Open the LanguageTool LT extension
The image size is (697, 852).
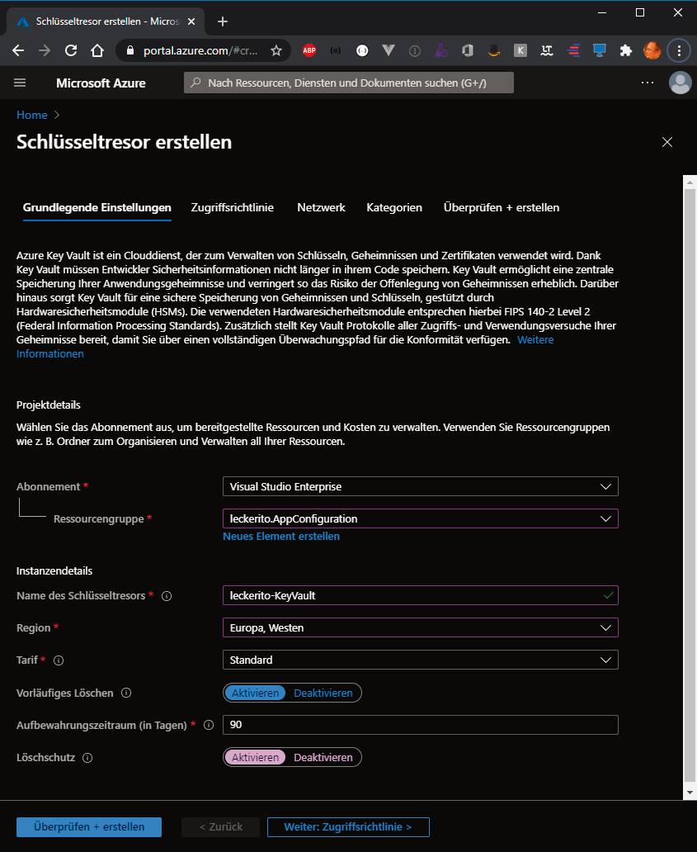point(547,50)
